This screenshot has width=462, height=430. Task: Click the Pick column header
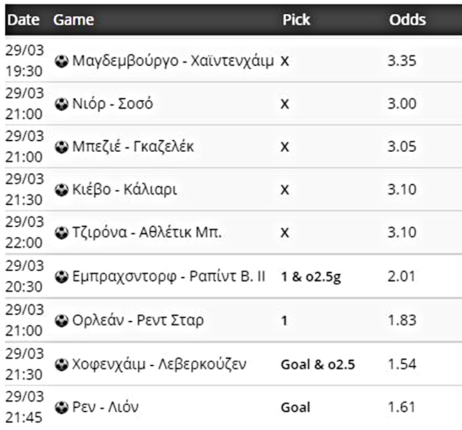click(x=296, y=20)
